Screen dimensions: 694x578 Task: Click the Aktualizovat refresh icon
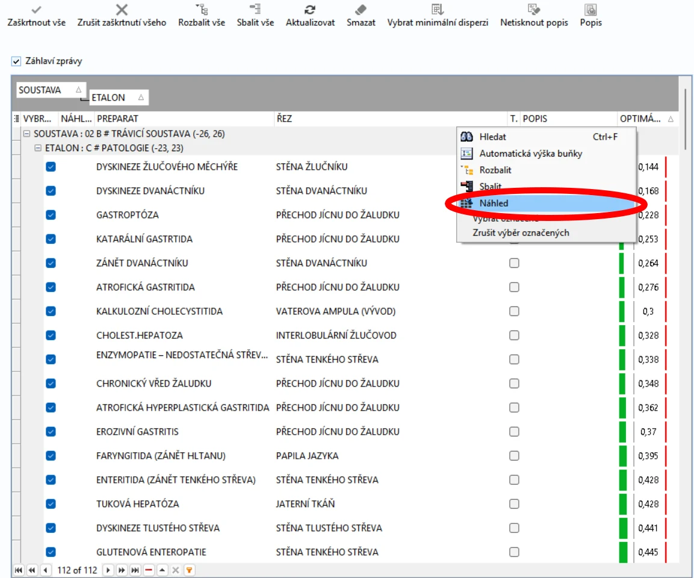point(310,9)
